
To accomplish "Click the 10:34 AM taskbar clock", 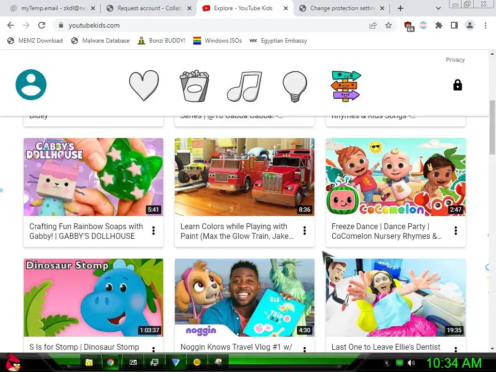I will 454,363.
